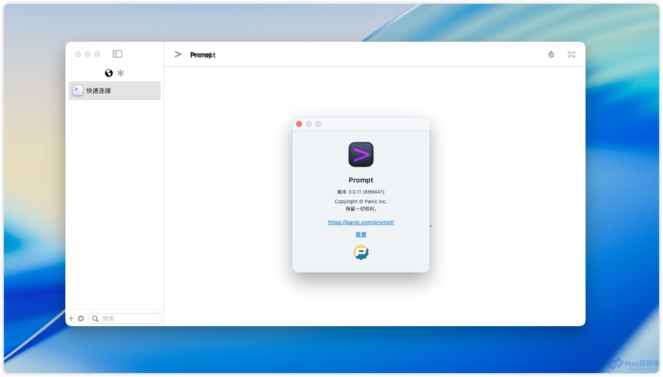Select the asterisk keys icon in sidebar
The height and width of the screenshot is (377, 663).
tap(121, 73)
